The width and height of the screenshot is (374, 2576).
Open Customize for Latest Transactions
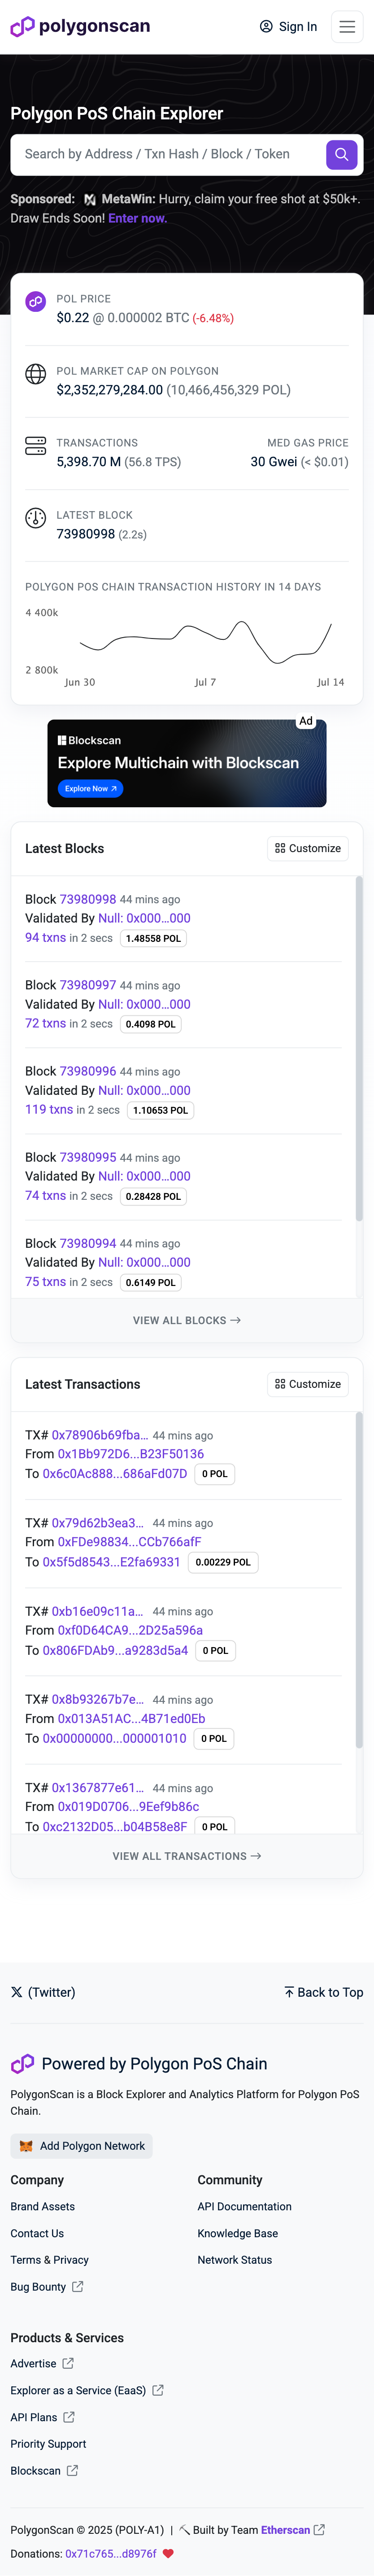(308, 1384)
